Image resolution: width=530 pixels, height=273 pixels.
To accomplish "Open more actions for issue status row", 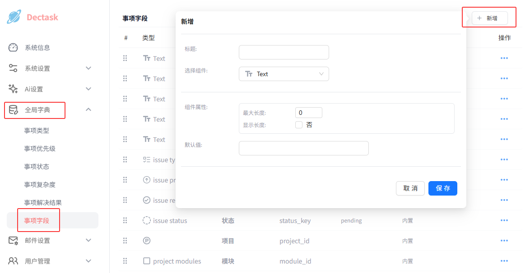I will click(504, 220).
